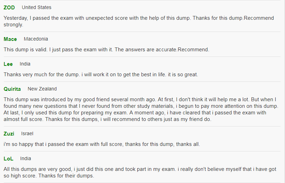Click 'strongly.' ending ZOD's review

click(x=13, y=25)
